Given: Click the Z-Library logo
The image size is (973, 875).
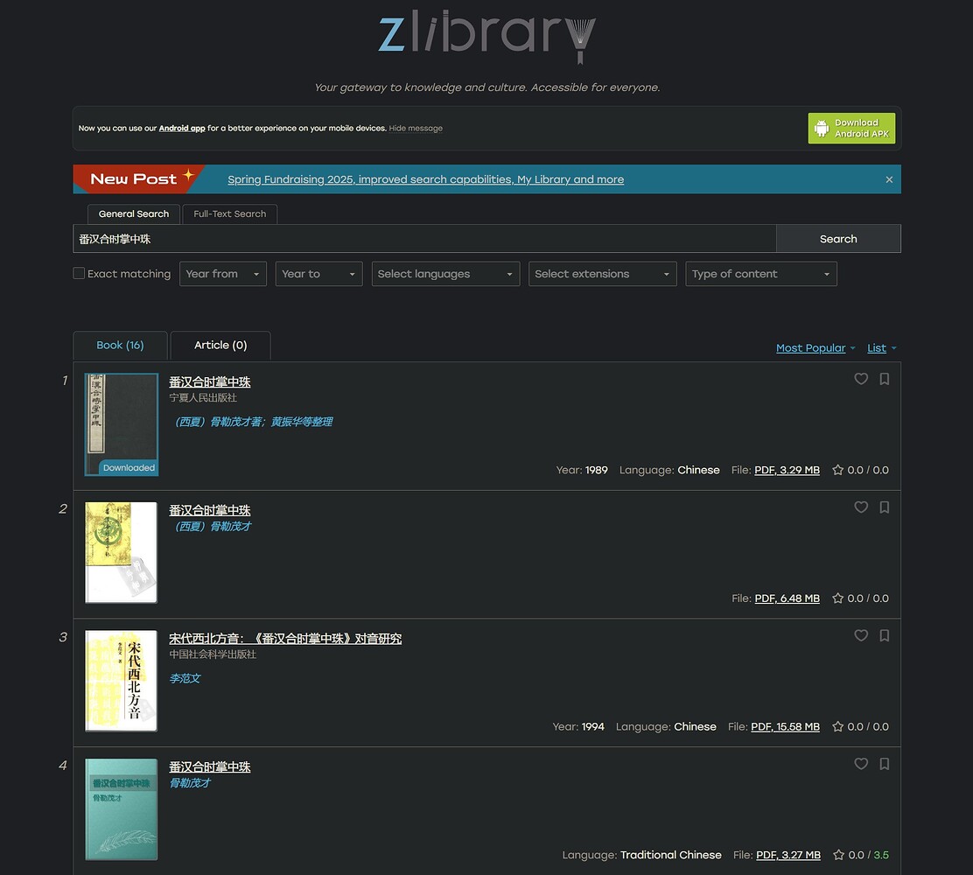Looking at the screenshot, I should pos(486,39).
